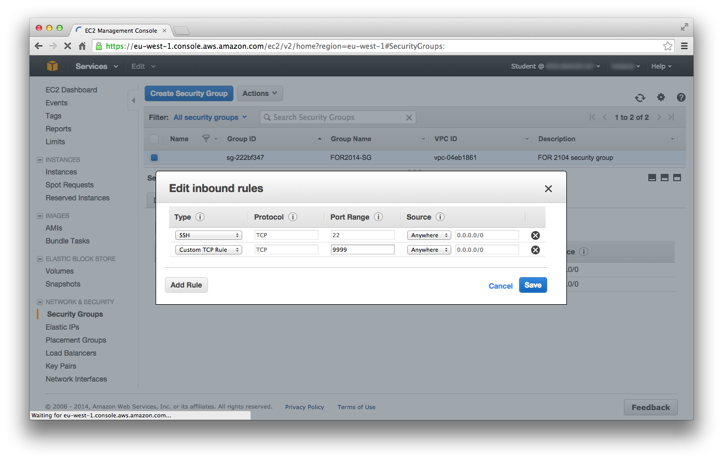Collapse the sidebar with arrow handle
723x461 pixels.
133,100
